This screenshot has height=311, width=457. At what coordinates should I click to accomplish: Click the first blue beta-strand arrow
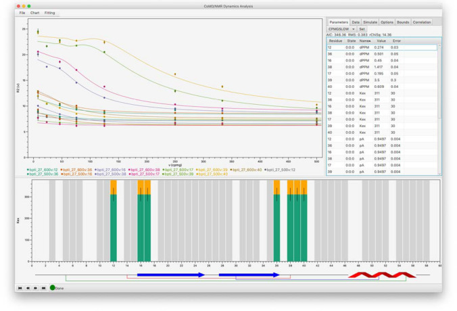click(170, 275)
